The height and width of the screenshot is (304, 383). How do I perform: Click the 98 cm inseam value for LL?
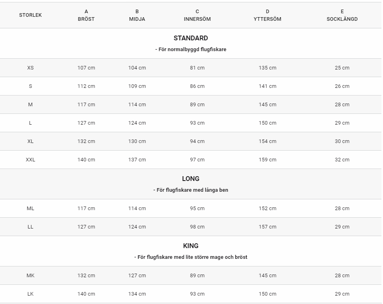[197, 227]
